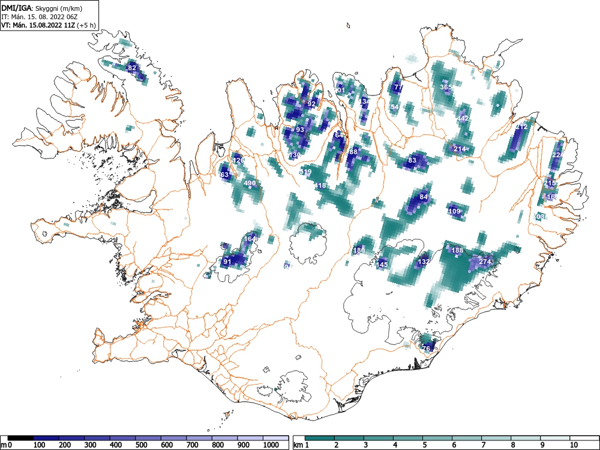Click the visibility value '188' on the map
The image size is (600, 450).
point(457,250)
